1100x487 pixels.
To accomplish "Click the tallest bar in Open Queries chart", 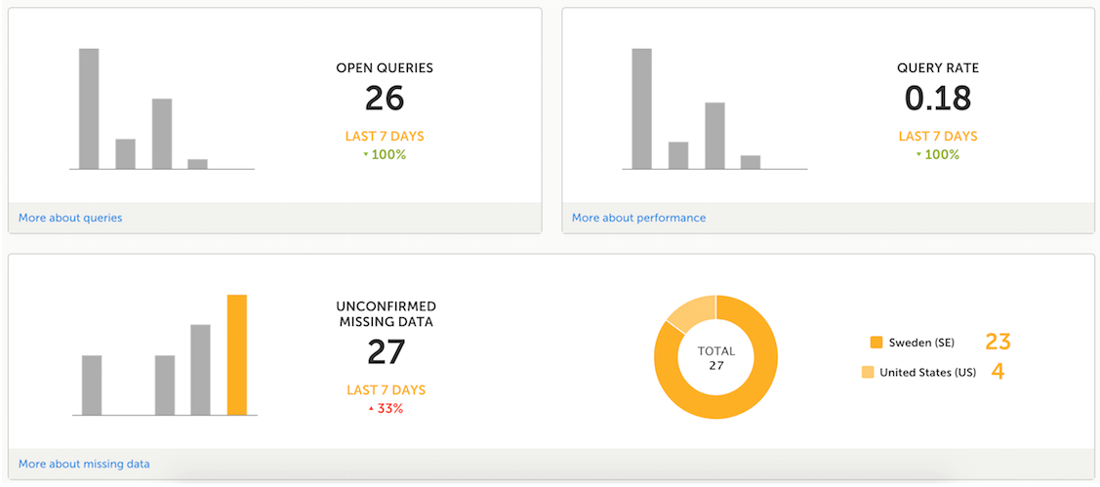I will [89, 108].
